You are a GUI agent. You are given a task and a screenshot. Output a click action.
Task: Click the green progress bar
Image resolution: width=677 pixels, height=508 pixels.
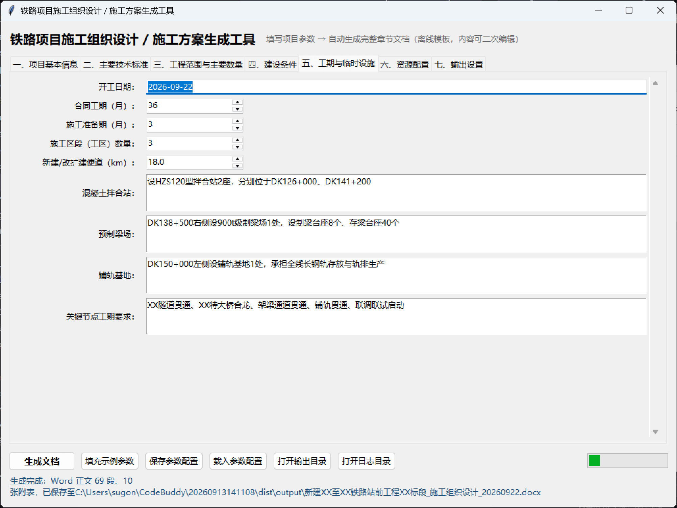(627, 461)
